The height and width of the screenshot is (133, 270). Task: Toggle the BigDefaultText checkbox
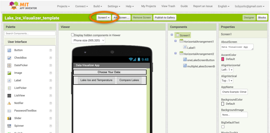[x=223, y=127]
